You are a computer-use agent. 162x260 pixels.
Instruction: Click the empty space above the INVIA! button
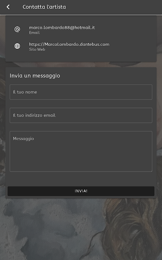pyautogui.click(x=81, y=179)
